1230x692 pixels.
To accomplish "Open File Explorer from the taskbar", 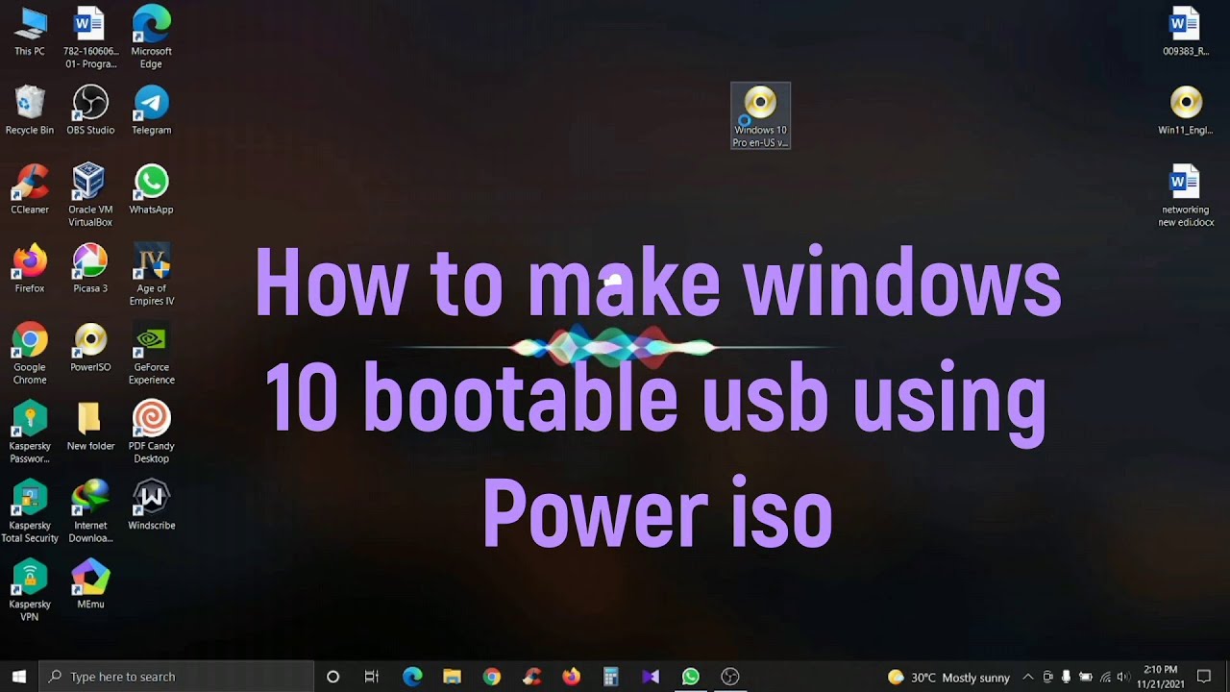I will pos(452,677).
